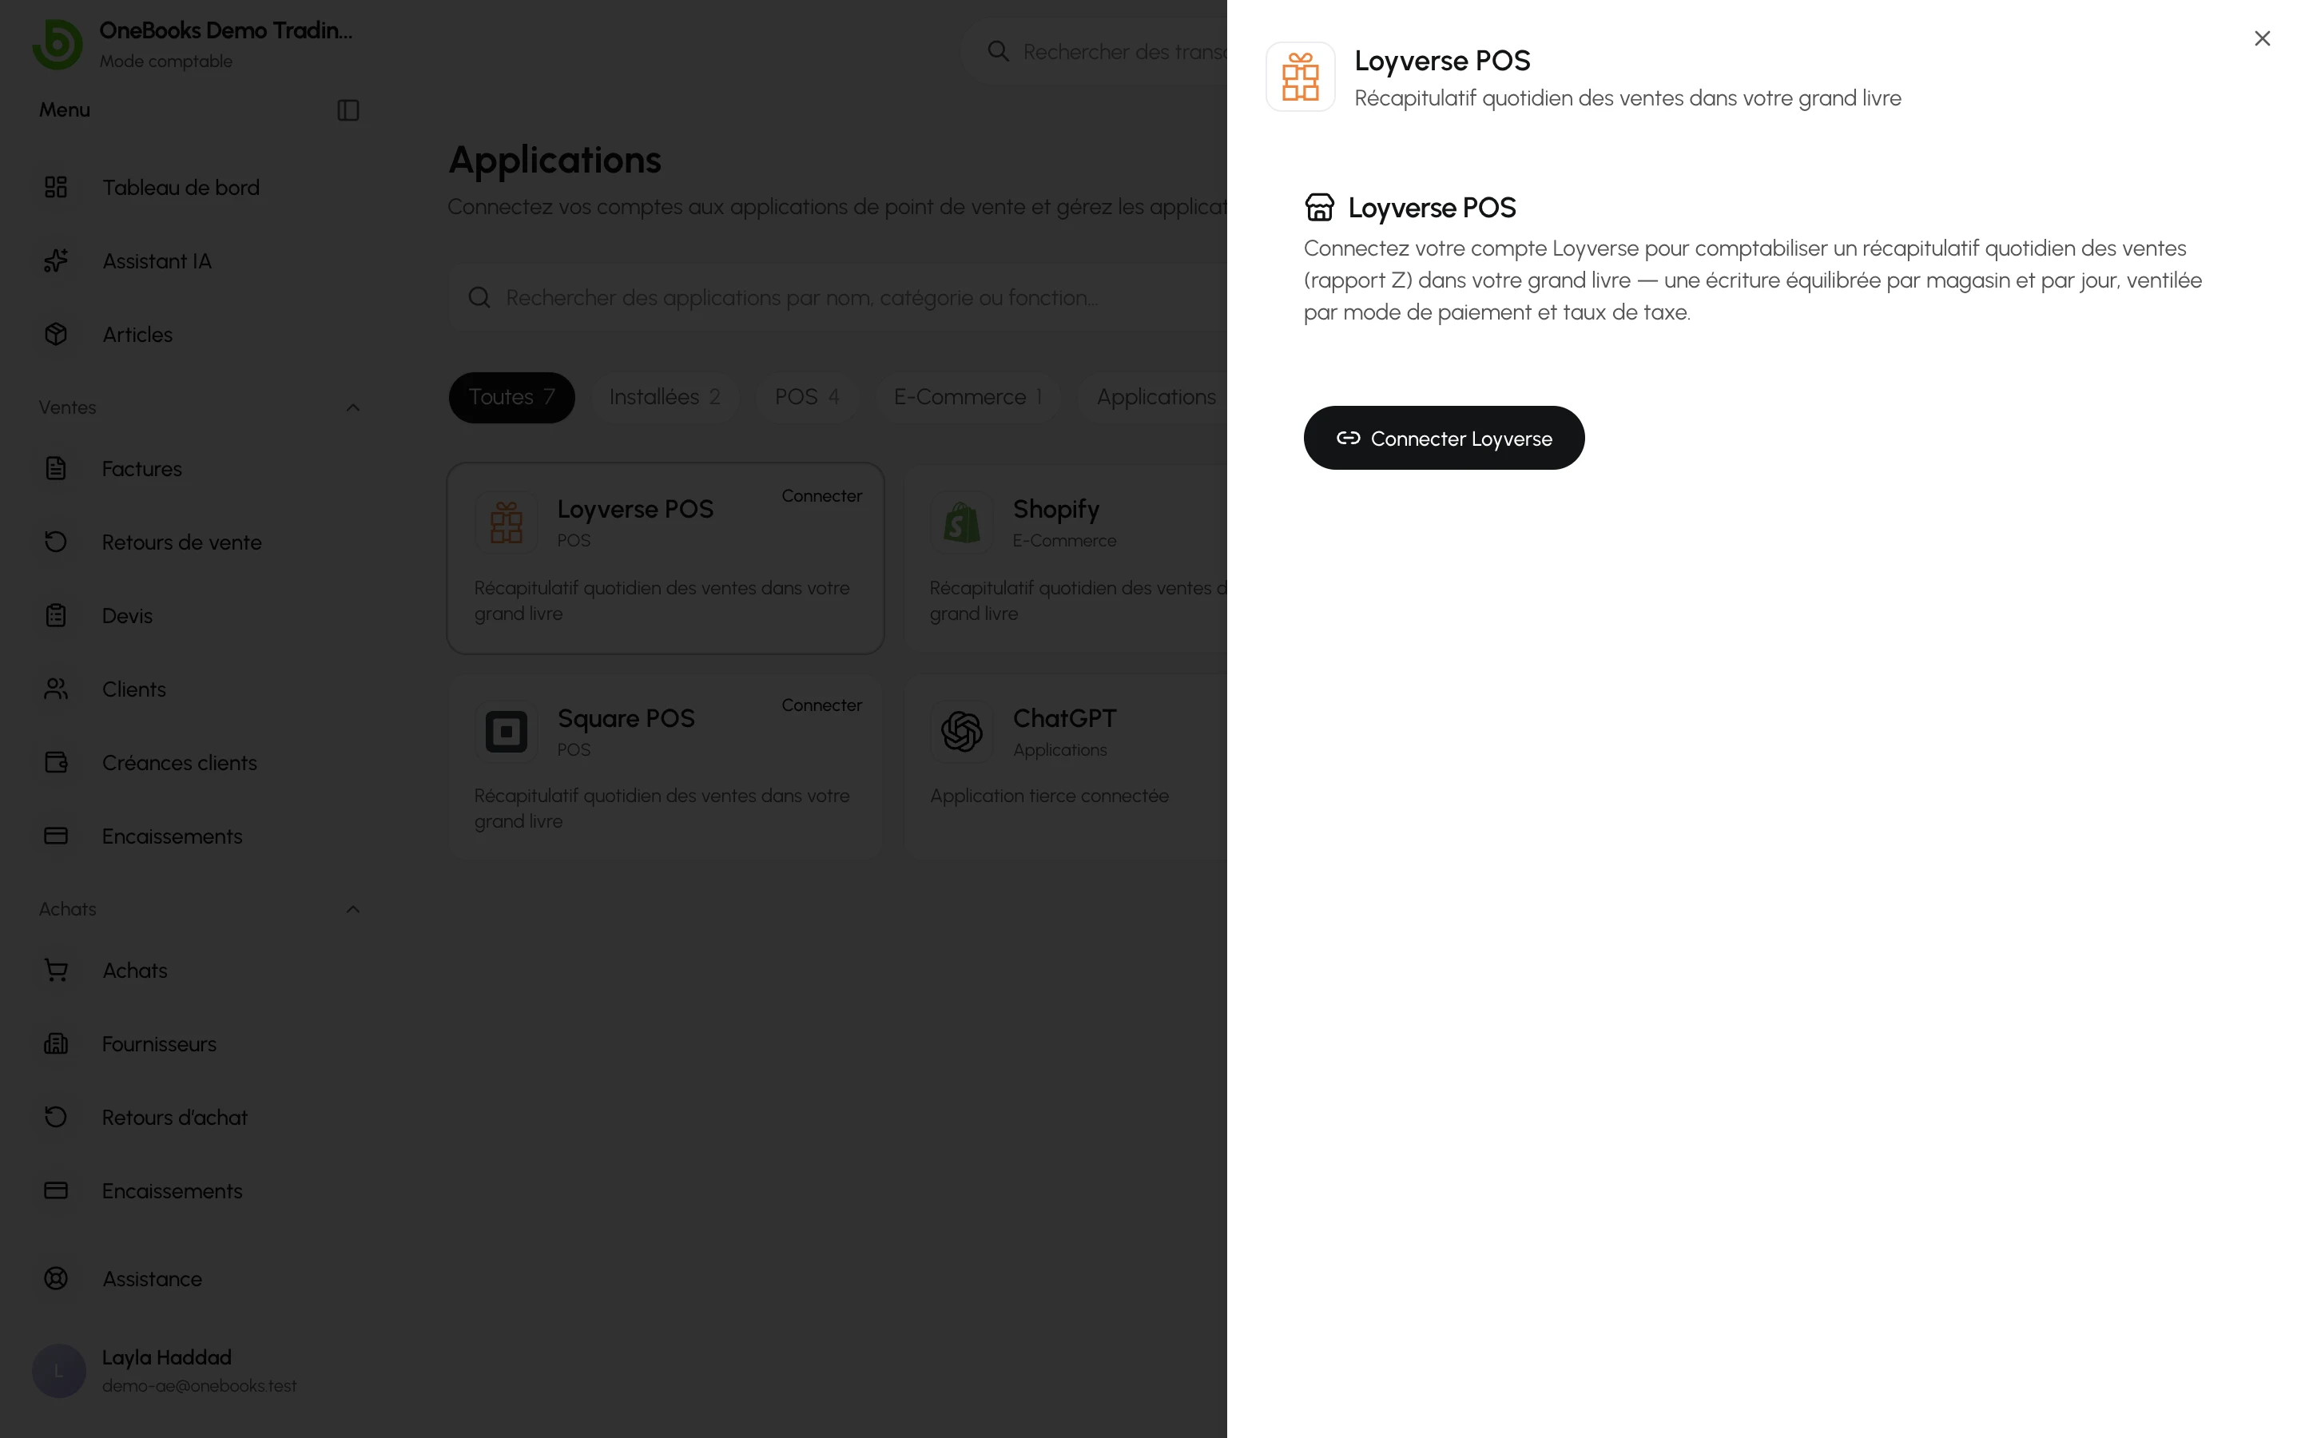Click the Loyverse gift icon in panel header

point(1300,77)
